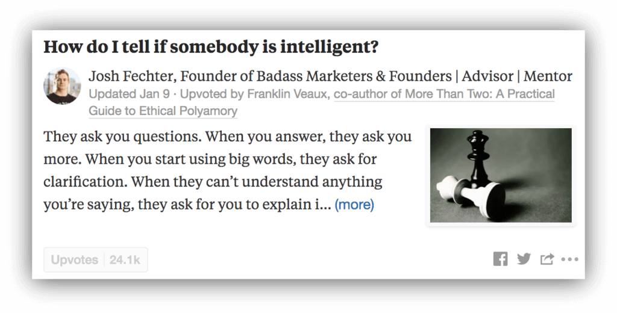Viewport: 617px width, 313px height.
Task: Open the chess pieces thumbnail image
Action: coord(501,175)
